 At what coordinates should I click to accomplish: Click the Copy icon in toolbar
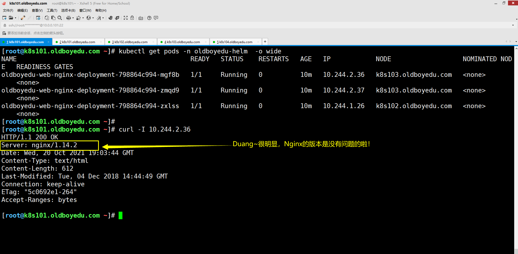[x=47, y=18]
